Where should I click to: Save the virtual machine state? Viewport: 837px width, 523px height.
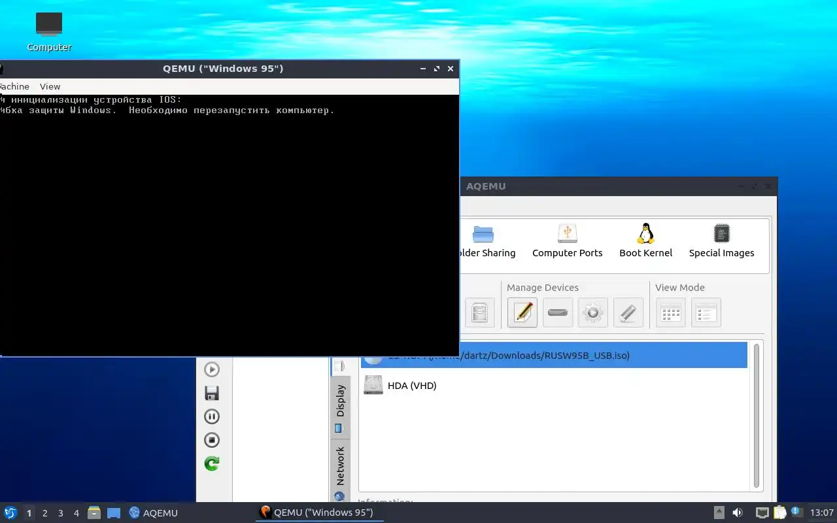click(212, 393)
